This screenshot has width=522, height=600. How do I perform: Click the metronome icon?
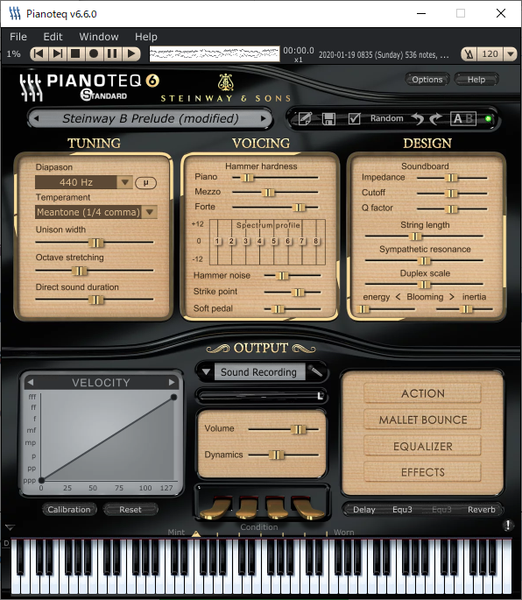coord(469,54)
